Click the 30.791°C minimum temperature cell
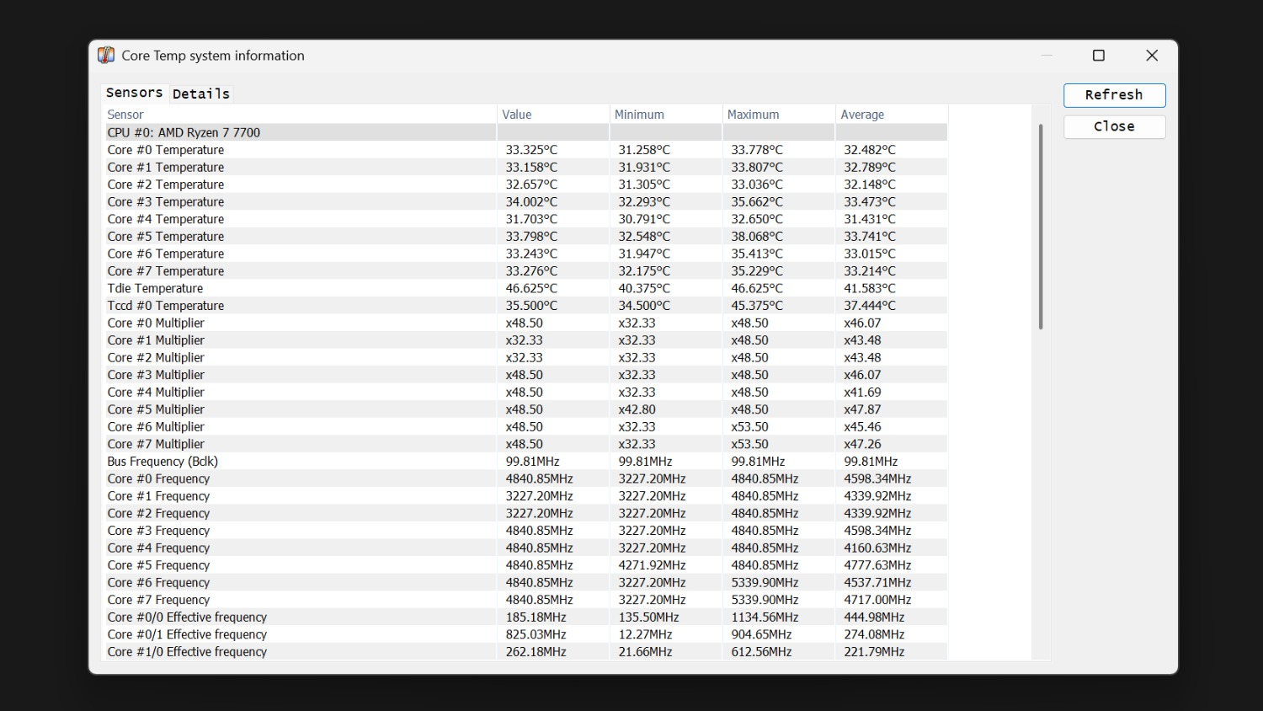The image size is (1263, 711). 644,219
